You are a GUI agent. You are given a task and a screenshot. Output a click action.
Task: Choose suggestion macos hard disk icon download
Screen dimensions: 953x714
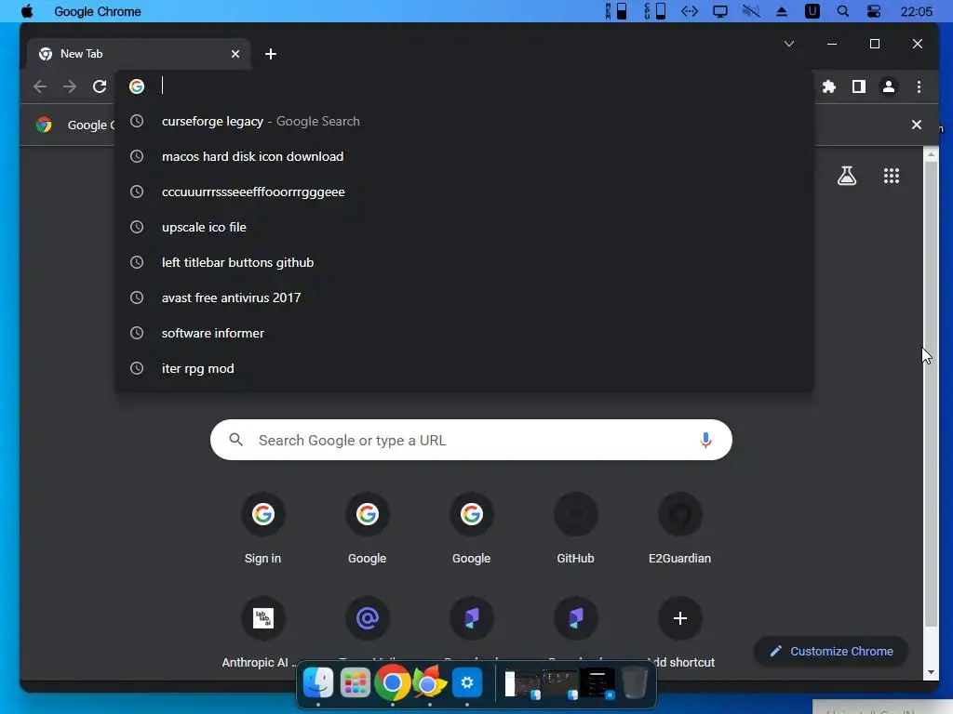coord(463,156)
